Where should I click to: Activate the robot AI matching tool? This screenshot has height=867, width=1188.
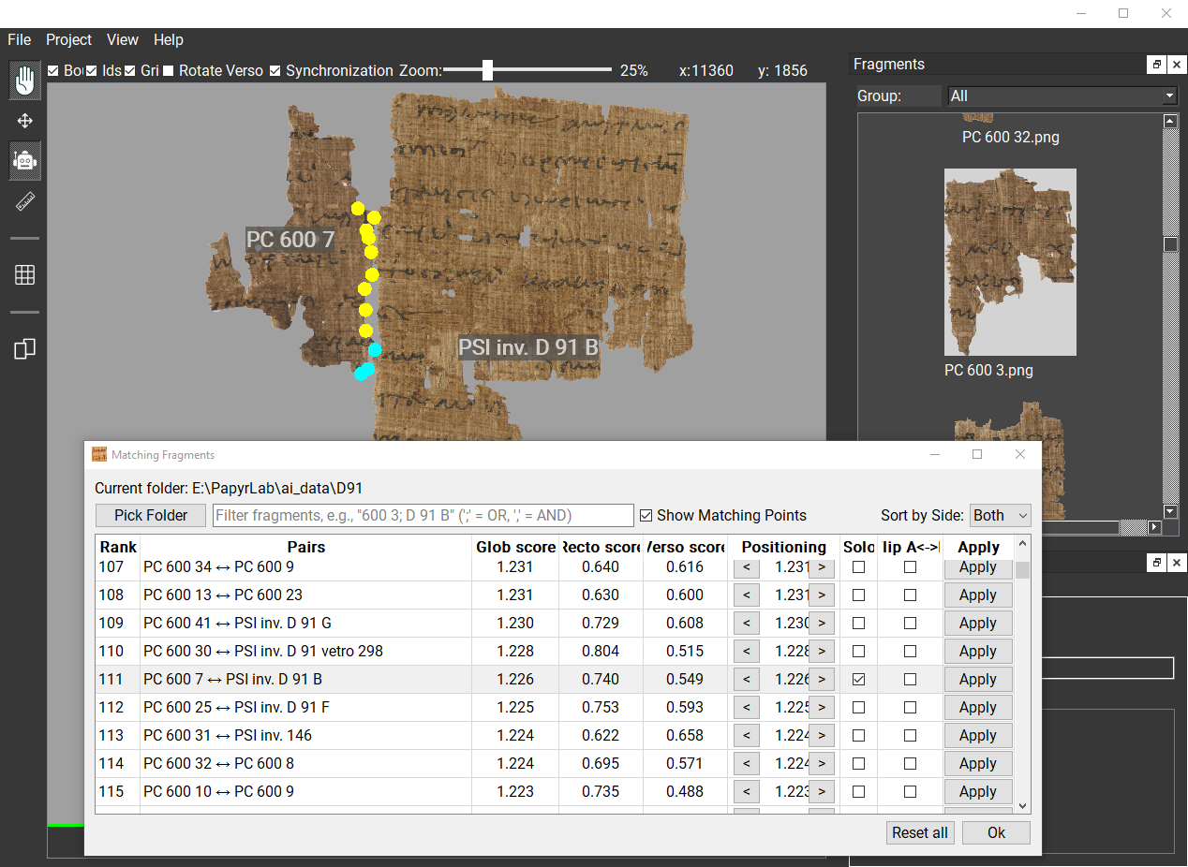click(x=24, y=160)
